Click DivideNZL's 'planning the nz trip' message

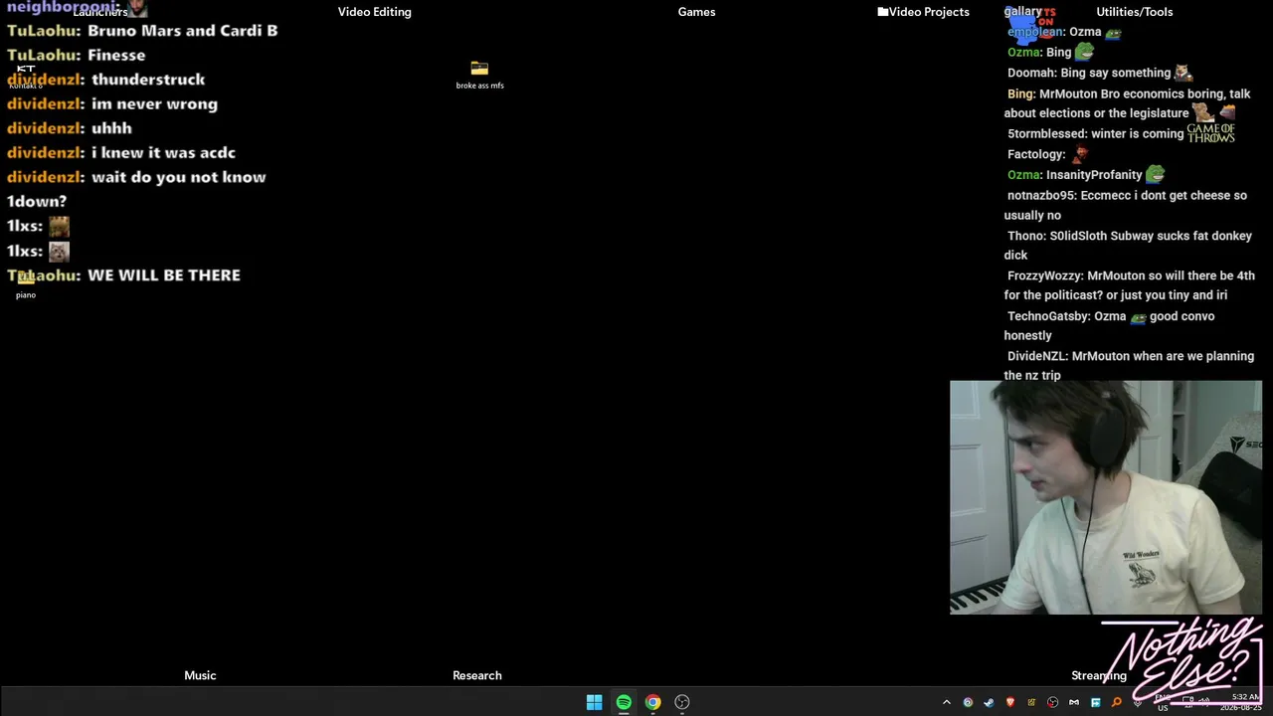1129,365
